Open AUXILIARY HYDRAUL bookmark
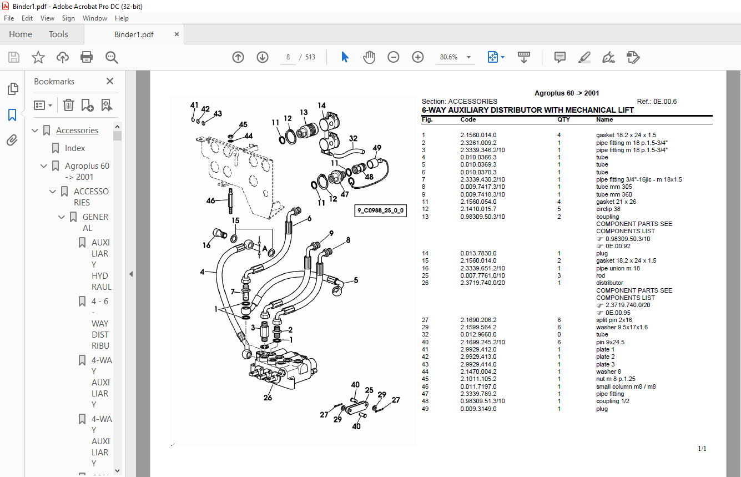Image resolution: width=741 pixels, height=477 pixels. [102, 265]
